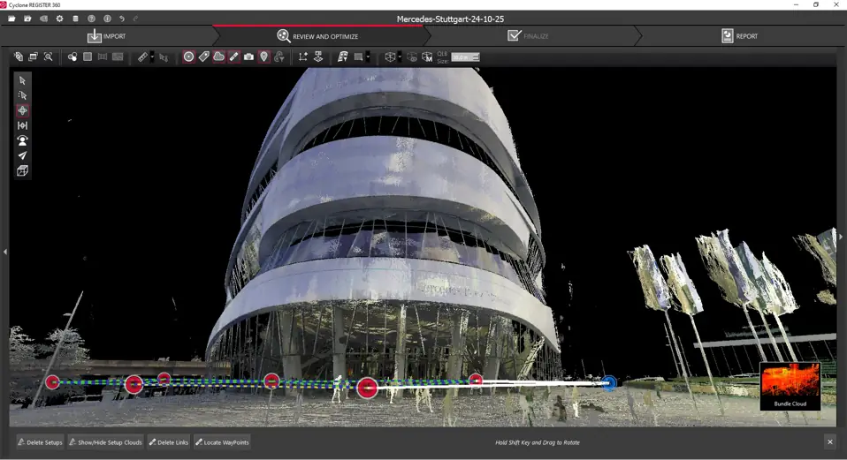Viewport: 847px width, 460px height.
Task: Expand the right side panel arrow
Action: (841, 237)
